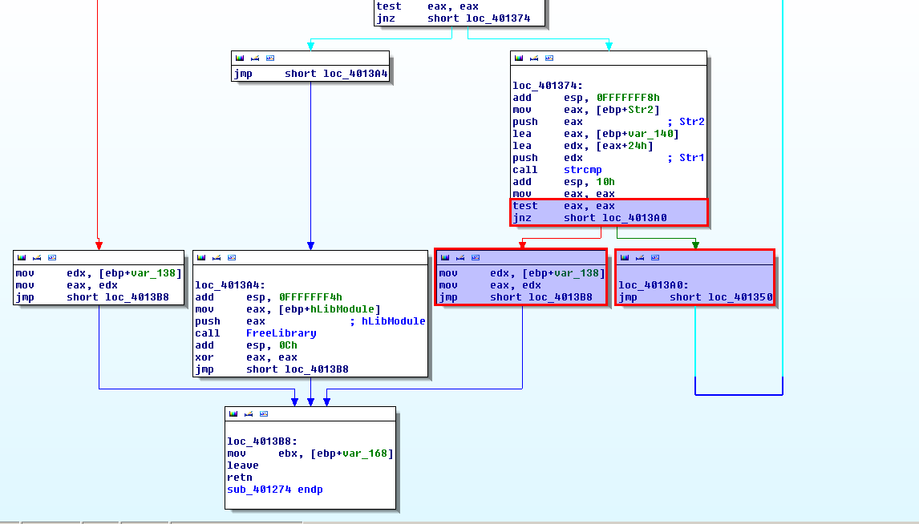Click the pencil icon on the loc_4013B8 block
The height and width of the screenshot is (524, 919).
[249, 413]
